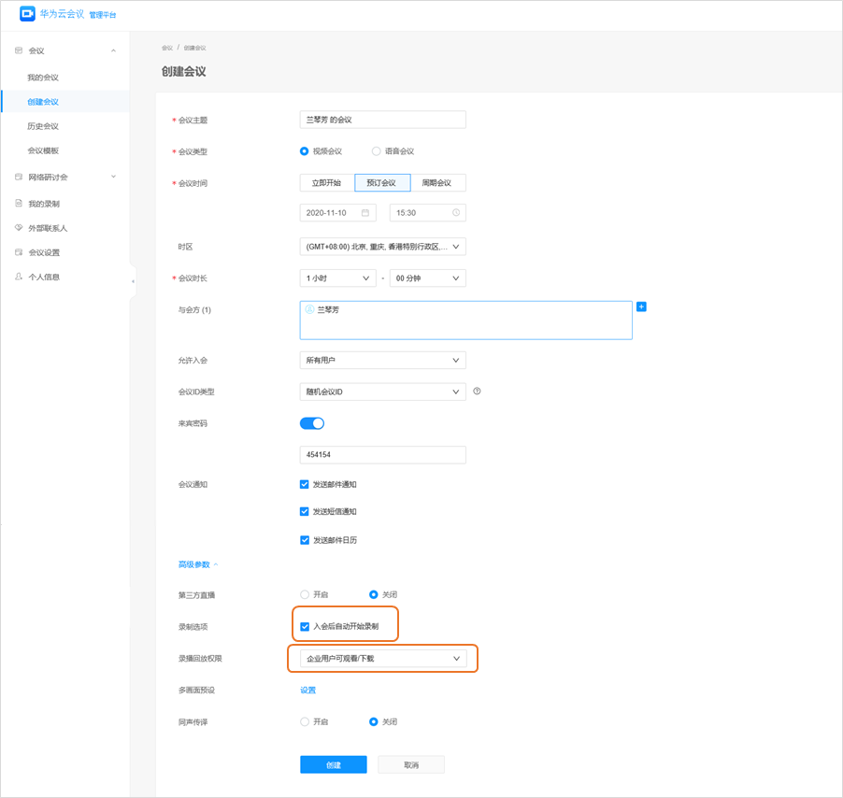Open the 录播回放权限 dropdown
This screenshot has width=843, height=798.
coord(382,659)
